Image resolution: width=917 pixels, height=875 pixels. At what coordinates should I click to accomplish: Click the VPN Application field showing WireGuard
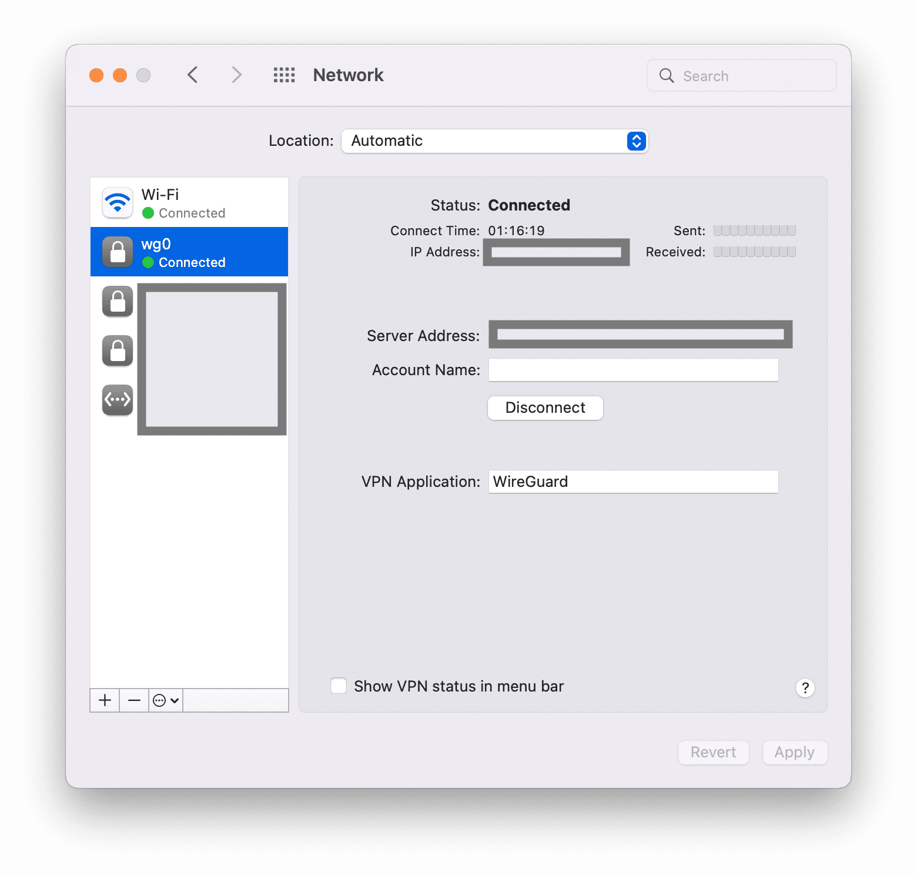click(x=634, y=482)
